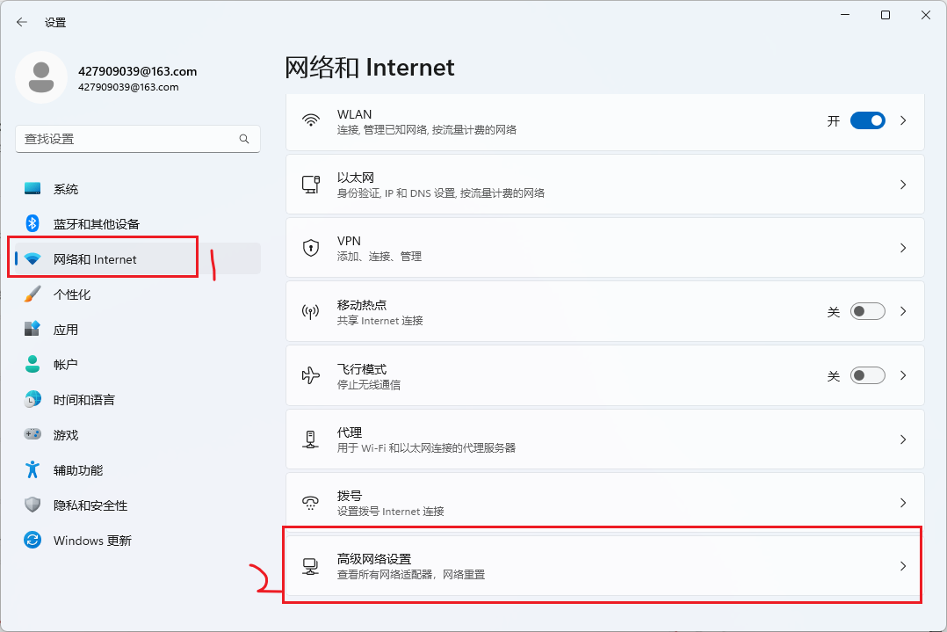Click the airplane mode icon
Image resolution: width=947 pixels, height=632 pixels.
pyautogui.click(x=310, y=375)
